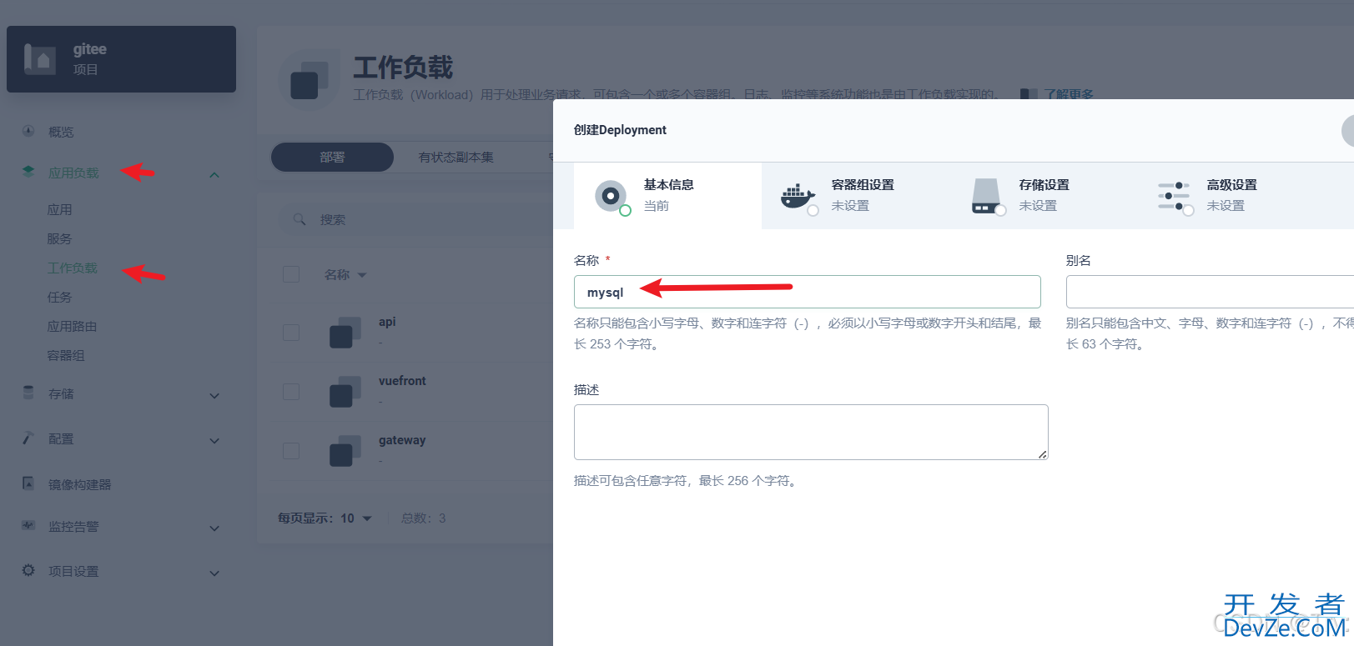Click the gitee project icon
Screen dimensions: 1354x646
(40, 59)
